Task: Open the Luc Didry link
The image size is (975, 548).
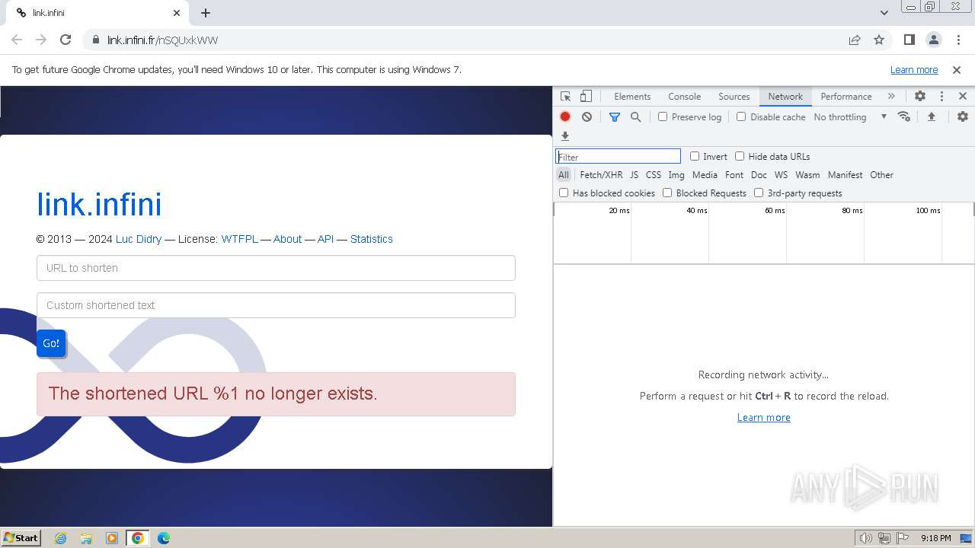Action: pos(139,239)
